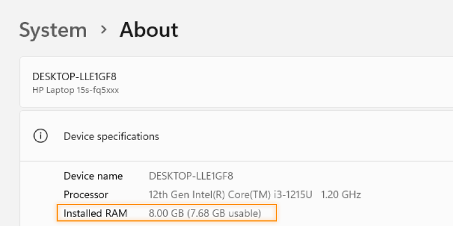
Task: Click empty area of the device name card
Action: click(x=289, y=82)
